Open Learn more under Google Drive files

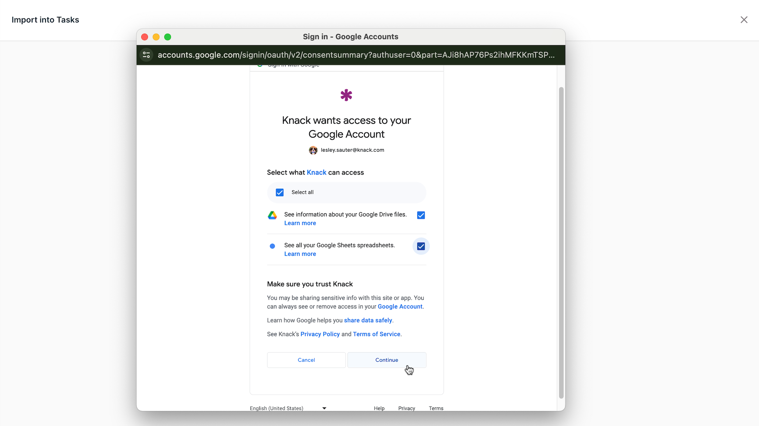(x=300, y=223)
